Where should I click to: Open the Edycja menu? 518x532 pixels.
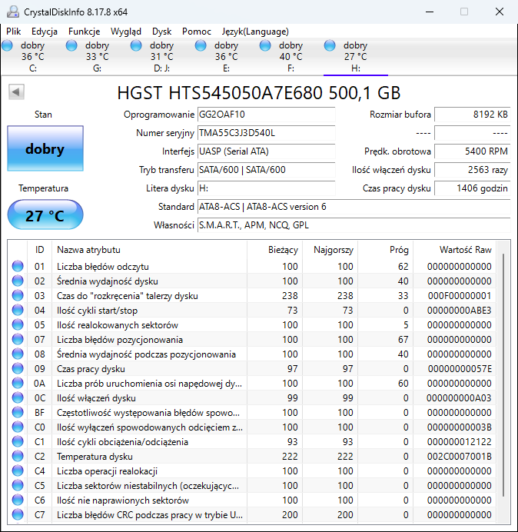(45, 32)
